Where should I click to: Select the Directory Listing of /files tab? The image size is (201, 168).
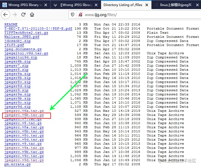tap(126, 5)
